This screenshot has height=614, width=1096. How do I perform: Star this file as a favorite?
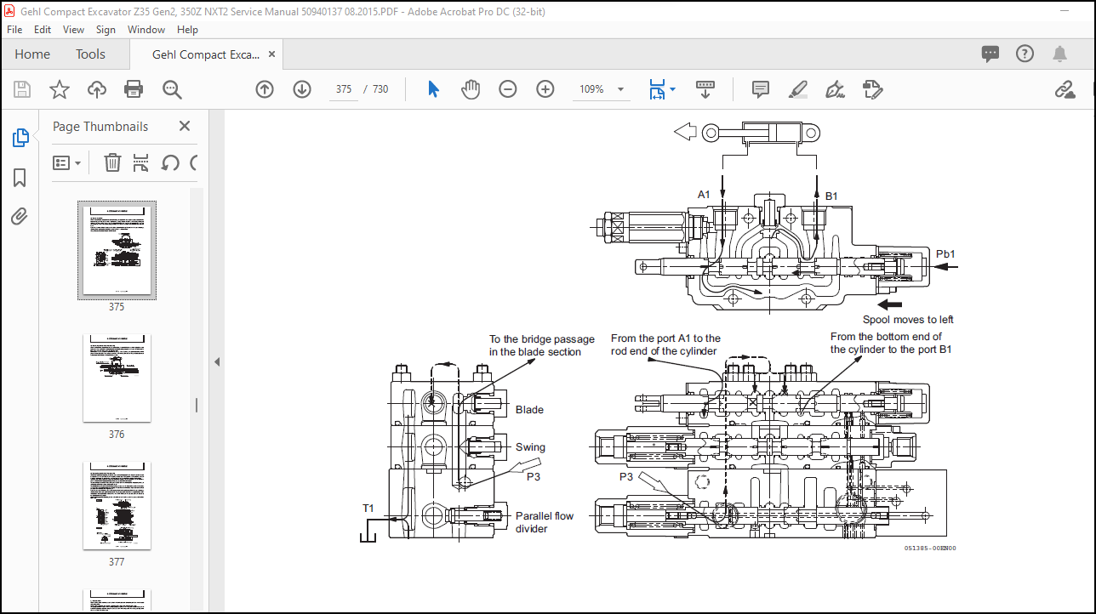pyautogui.click(x=60, y=89)
